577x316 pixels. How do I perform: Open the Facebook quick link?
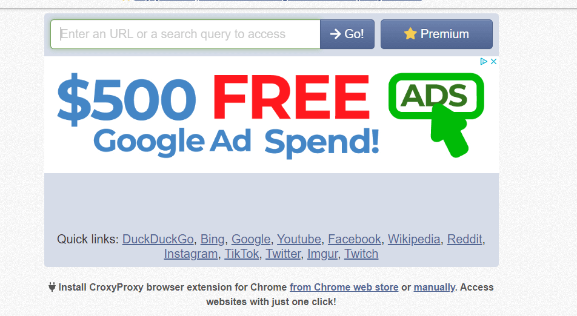click(x=355, y=239)
